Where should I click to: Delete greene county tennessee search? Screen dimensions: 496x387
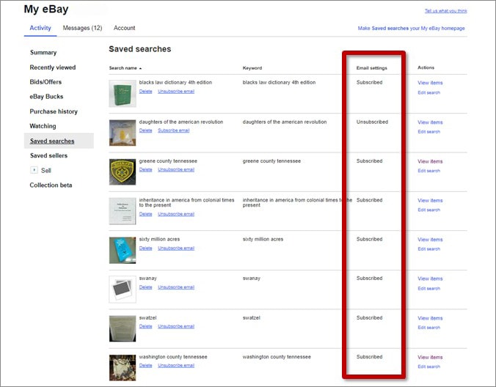(x=145, y=169)
